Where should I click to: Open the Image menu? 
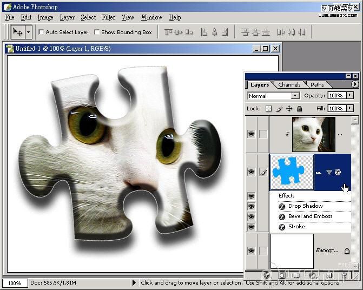(45, 17)
